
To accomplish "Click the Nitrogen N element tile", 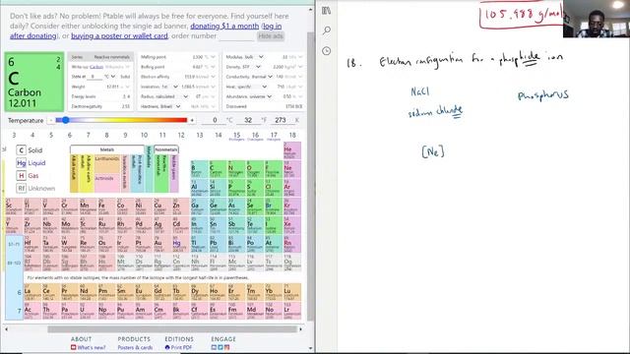I will (235, 169).
